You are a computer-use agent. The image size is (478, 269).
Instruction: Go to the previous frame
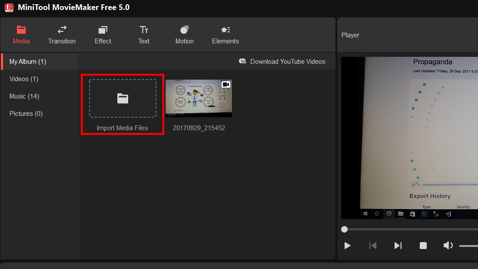click(373, 246)
